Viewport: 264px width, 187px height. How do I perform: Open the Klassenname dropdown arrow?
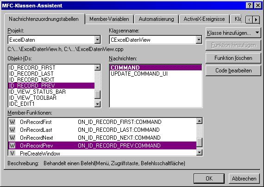click(199, 40)
